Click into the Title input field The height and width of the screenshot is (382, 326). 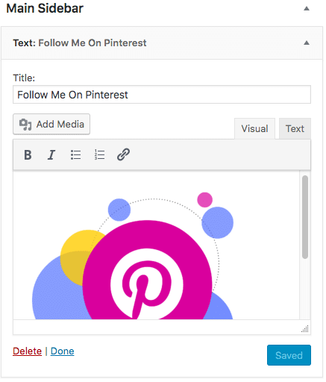pos(162,95)
